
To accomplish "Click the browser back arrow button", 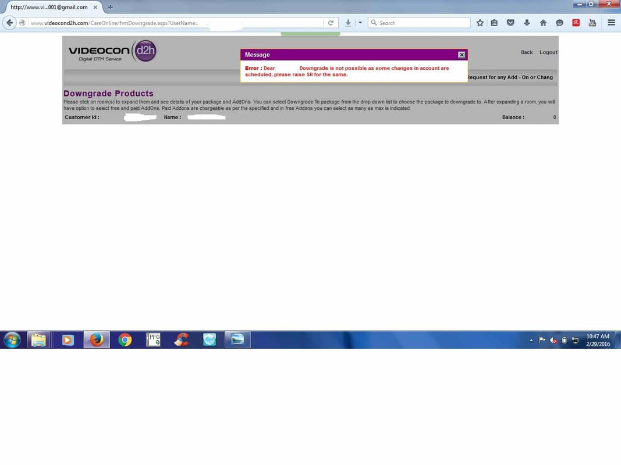I will (x=9, y=23).
